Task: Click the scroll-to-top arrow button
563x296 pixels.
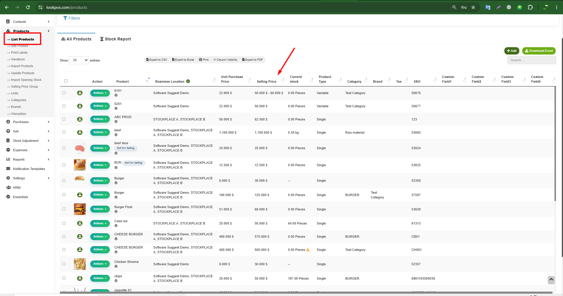Action: pyautogui.click(x=551, y=280)
